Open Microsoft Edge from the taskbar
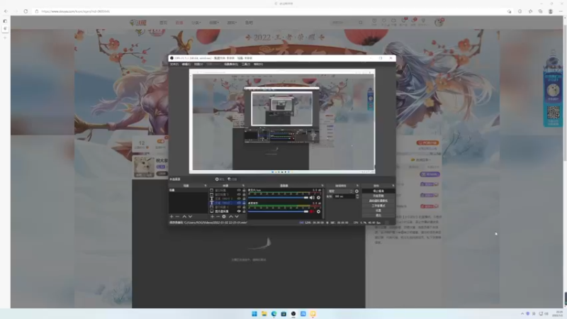The height and width of the screenshot is (319, 567). 274,313
